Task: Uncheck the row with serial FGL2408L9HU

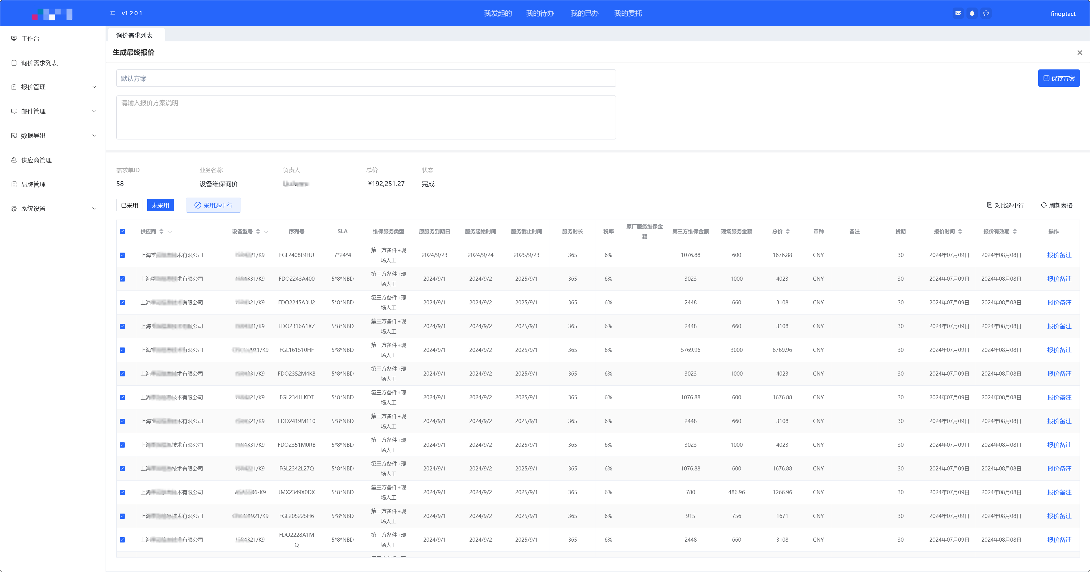Action: click(122, 255)
